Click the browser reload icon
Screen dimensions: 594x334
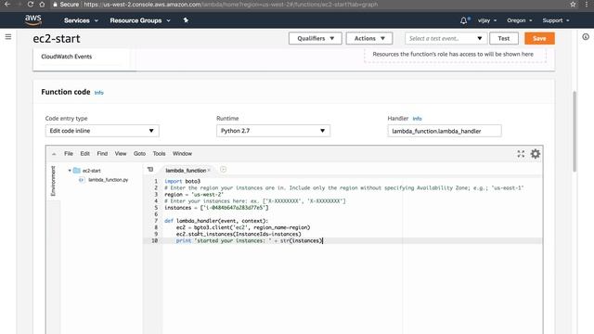(31, 4)
